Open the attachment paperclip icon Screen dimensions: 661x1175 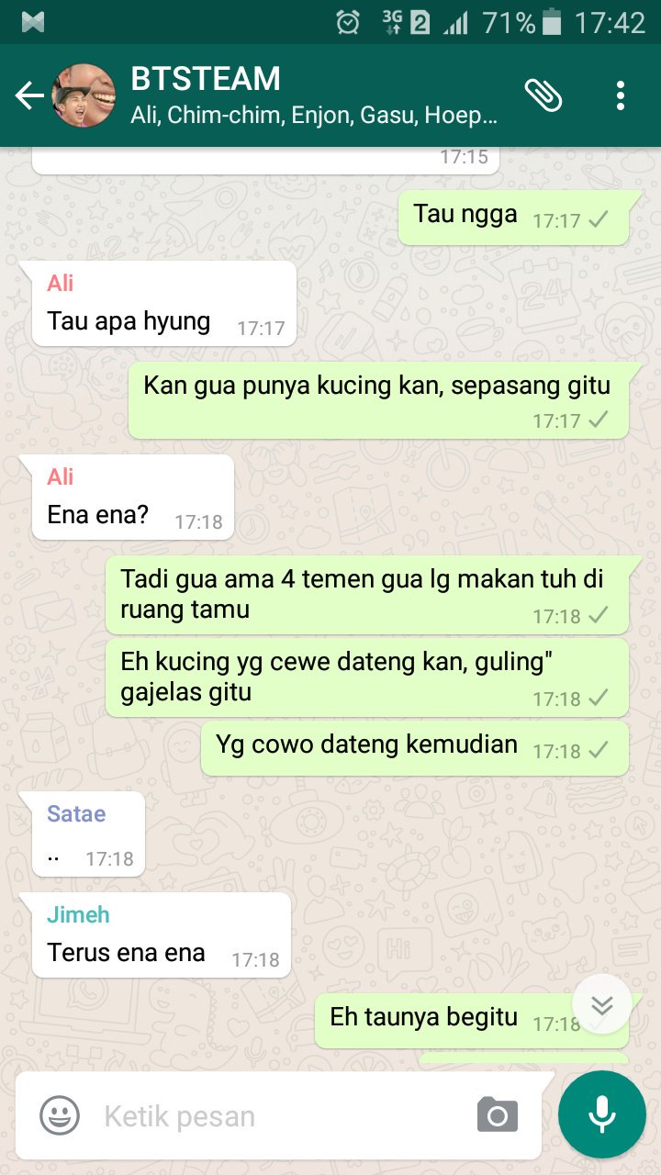pos(543,95)
